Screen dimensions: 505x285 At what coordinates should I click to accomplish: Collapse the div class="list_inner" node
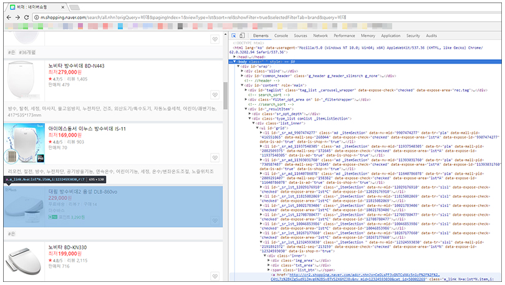click(x=254, y=123)
